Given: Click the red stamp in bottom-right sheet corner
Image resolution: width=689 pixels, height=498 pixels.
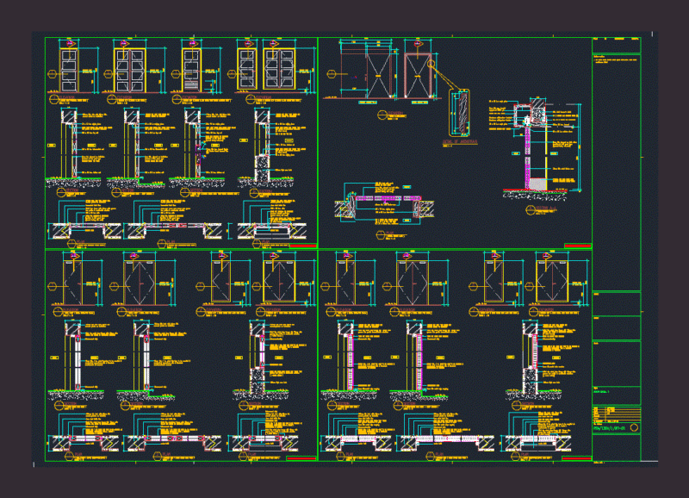Looking at the screenshot, I should (x=576, y=458).
